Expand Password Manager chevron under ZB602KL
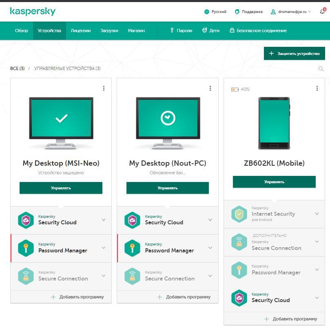 pyautogui.click(x=317, y=270)
